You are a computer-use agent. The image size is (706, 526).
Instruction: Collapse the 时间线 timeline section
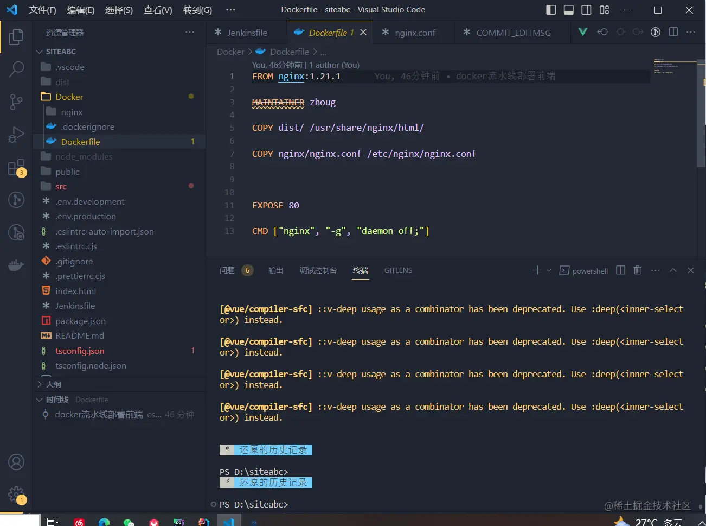(119, 400)
